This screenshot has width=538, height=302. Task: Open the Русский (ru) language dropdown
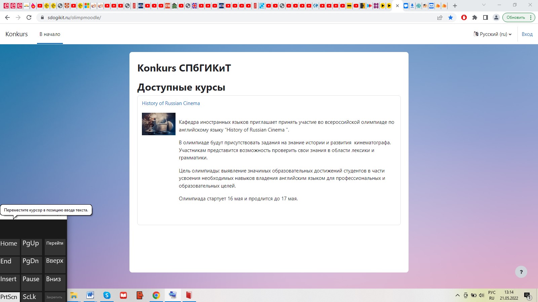point(493,34)
